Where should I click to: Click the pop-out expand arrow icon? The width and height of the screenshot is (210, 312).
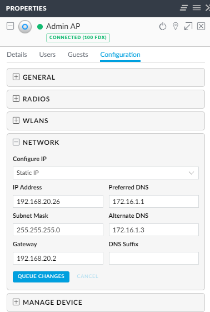pyautogui.click(x=188, y=26)
